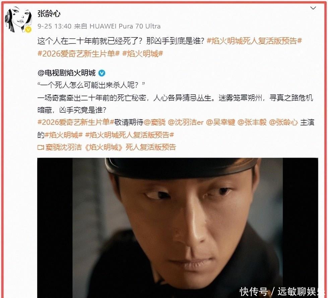Play the trailer video thumbnail
The height and width of the screenshot is (298, 328).
pyautogui.click(x=178, y=228)
